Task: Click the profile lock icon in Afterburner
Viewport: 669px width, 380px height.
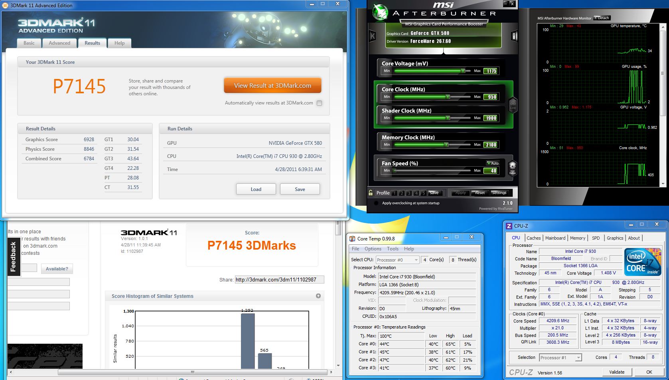Action: tap(371, 193)
